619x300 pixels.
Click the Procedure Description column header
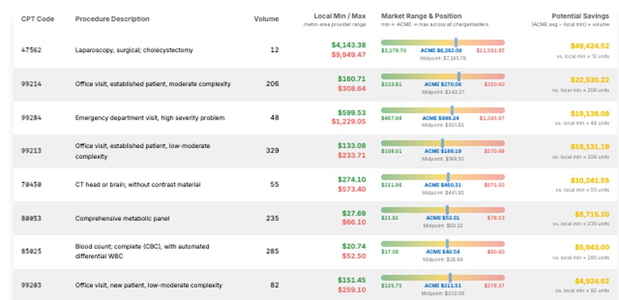pos(112,19)
